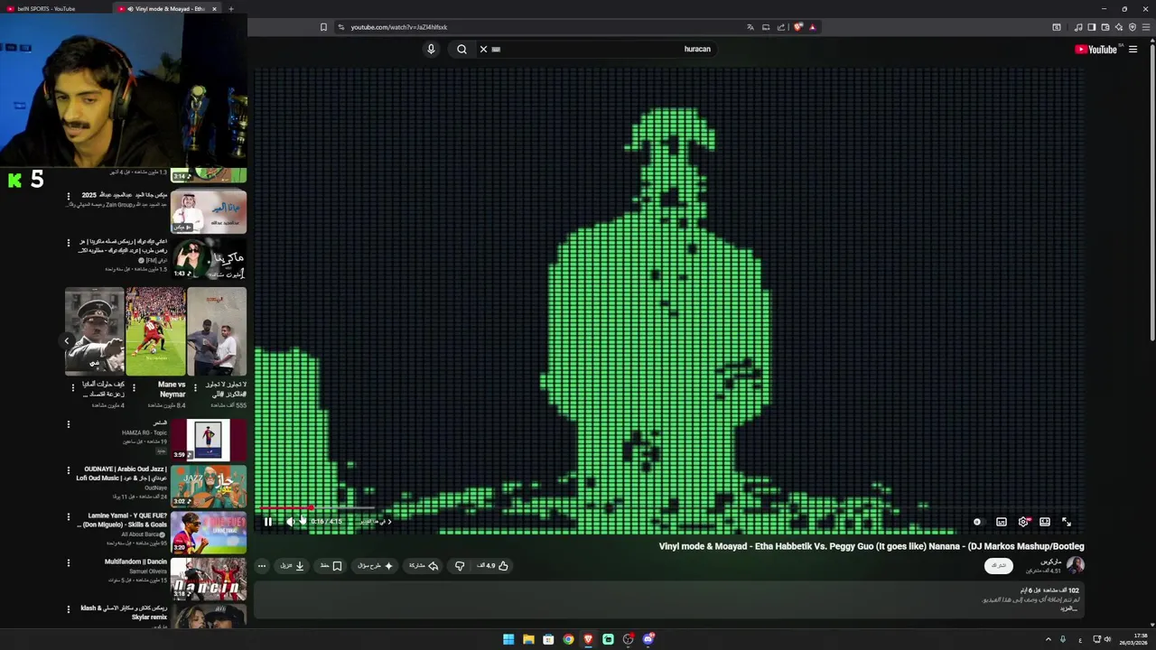Open options menu for Lamine Yamal video
This screenshot has height=650, width=1156.
tap(68, 517)
